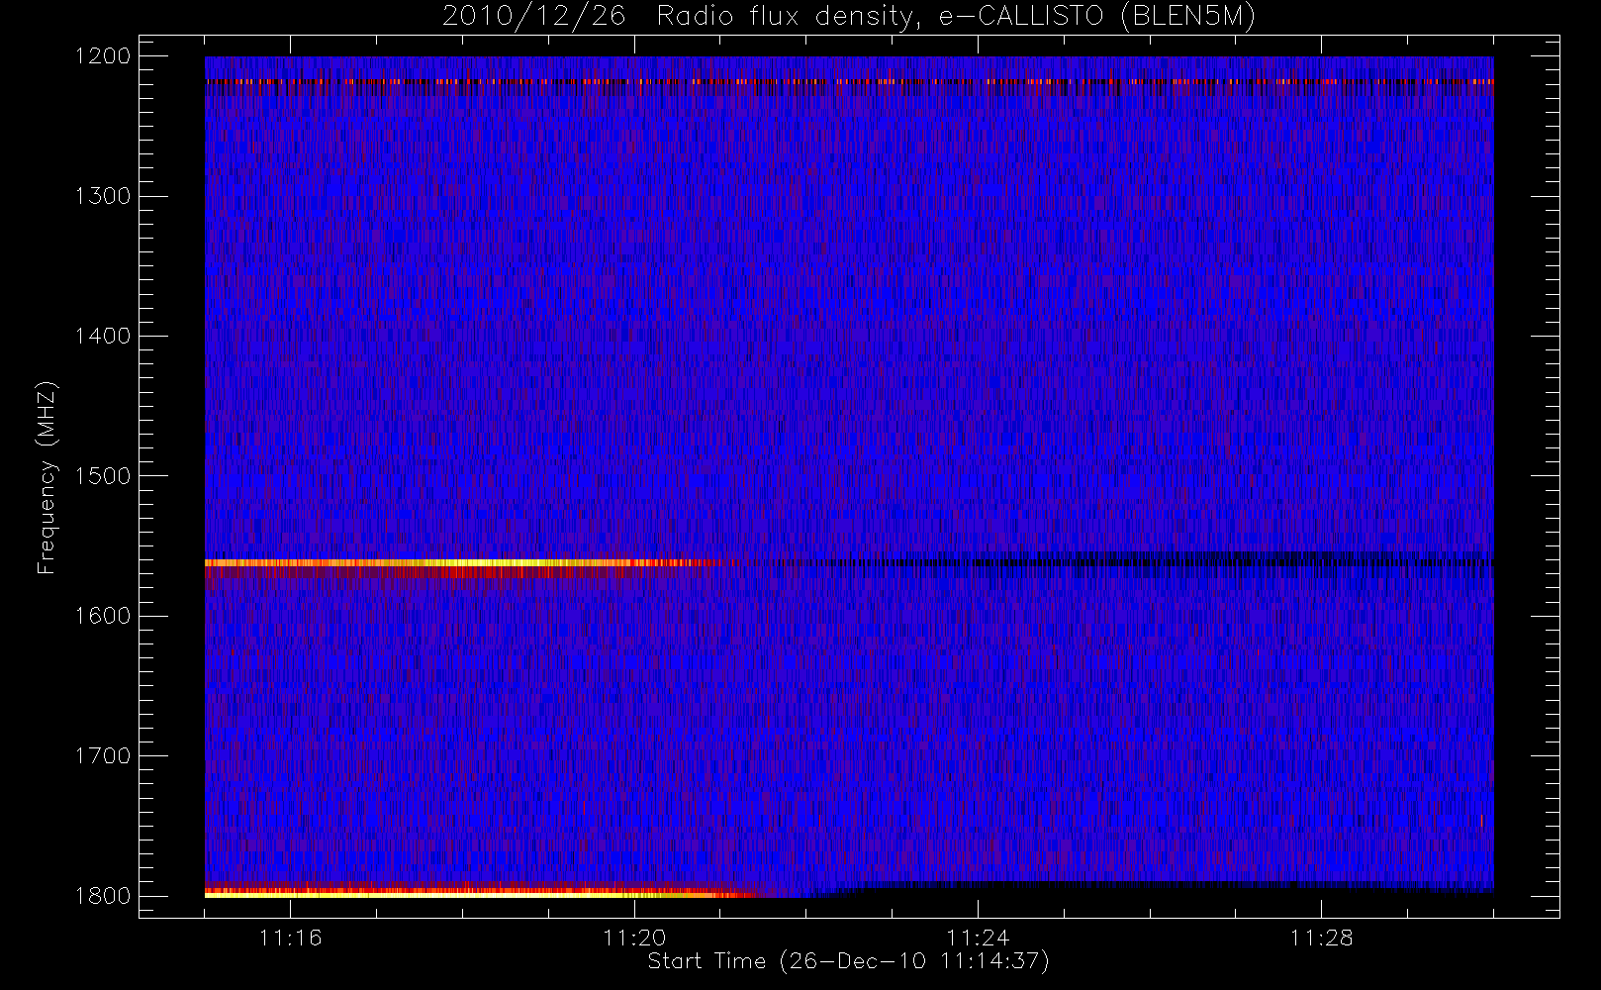The height and width of the screenshot is (990, 1601).
Task: Click the 1800 frequency tick label
Action: [x=103, y=896]
